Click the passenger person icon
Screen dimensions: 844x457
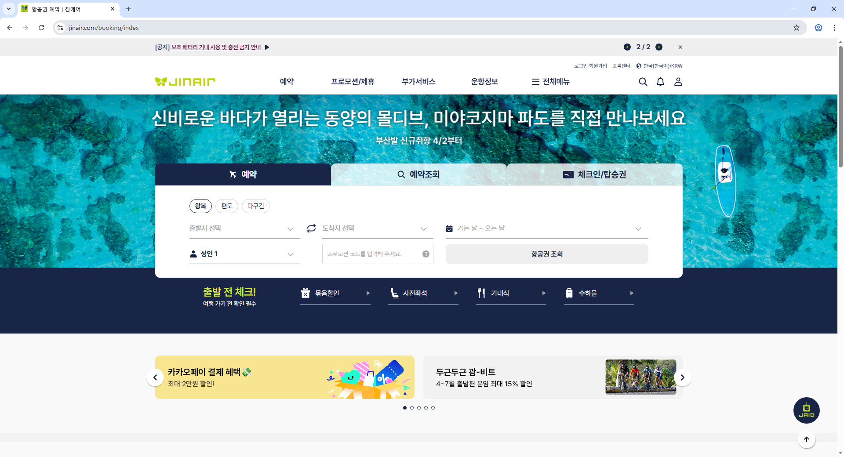(193, 254)
